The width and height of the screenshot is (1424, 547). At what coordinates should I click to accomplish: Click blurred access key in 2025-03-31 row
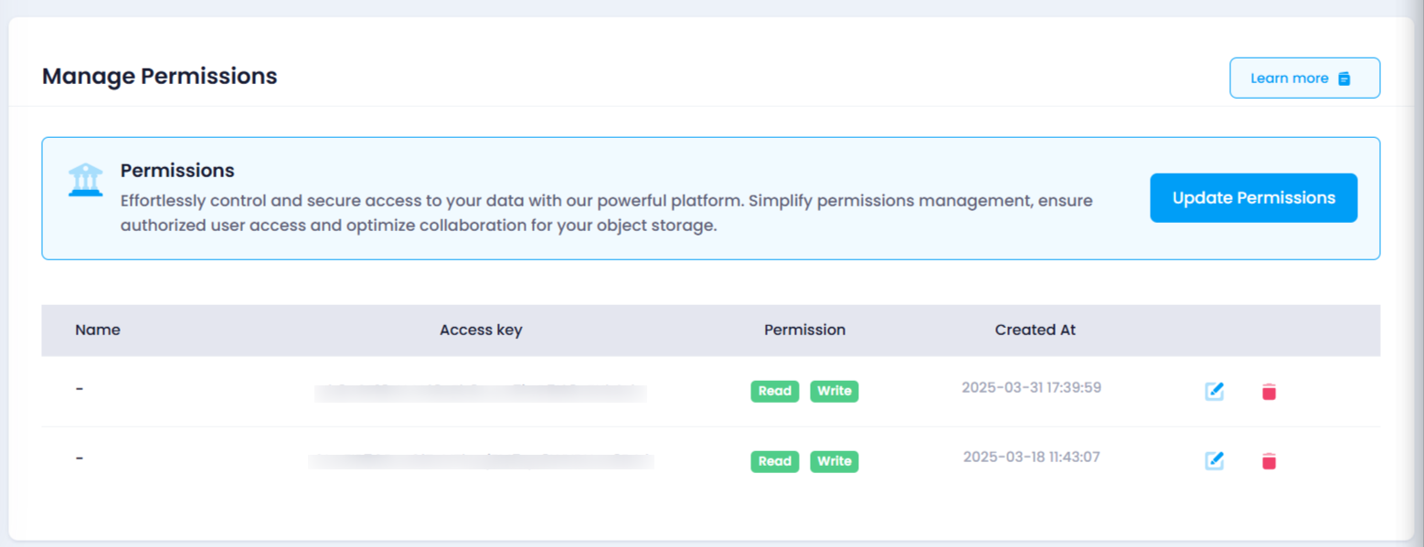pyautogui.click(x=481, y=393)
